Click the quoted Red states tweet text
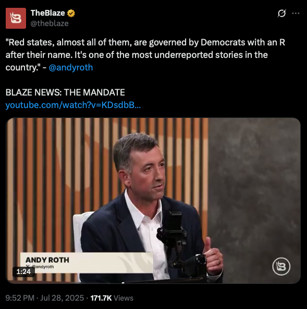Screen dimensions: 307x309 pos(145,55)
